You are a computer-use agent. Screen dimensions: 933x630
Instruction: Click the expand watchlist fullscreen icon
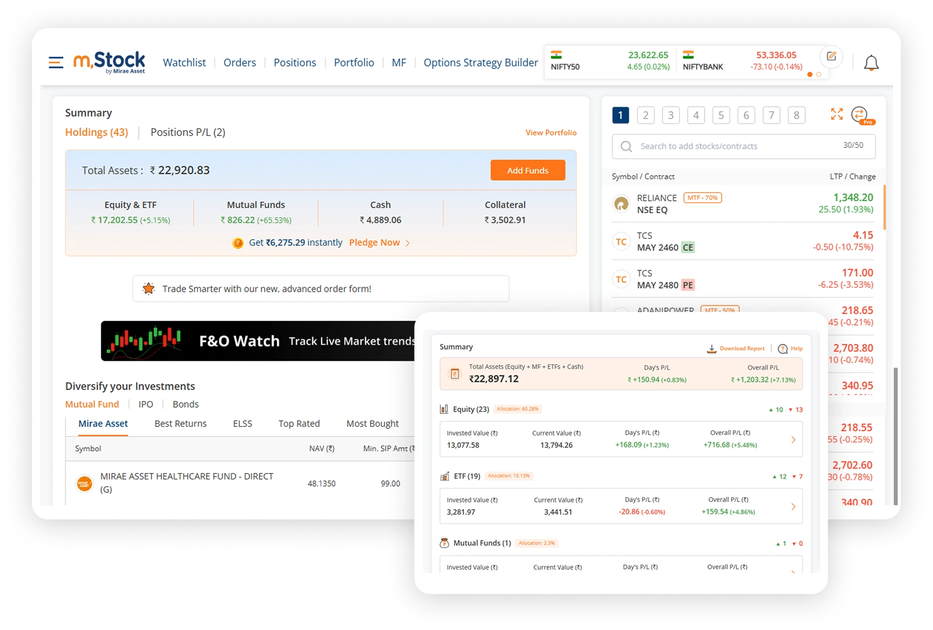click(836, 114)
